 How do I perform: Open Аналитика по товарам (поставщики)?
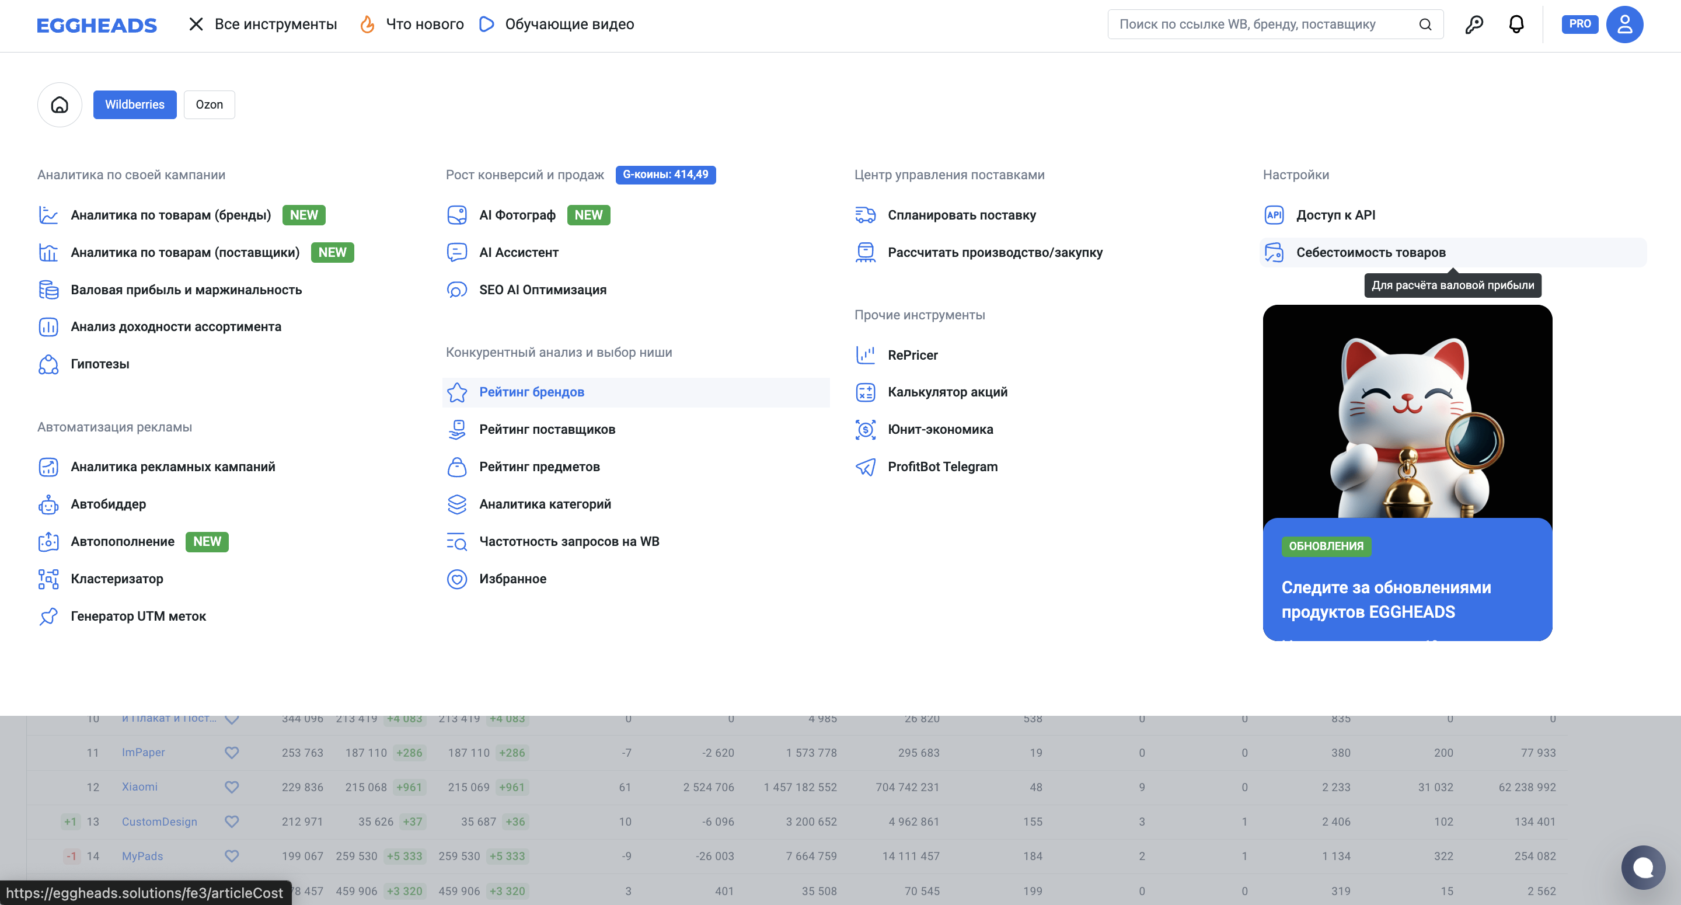click(184, 253)
